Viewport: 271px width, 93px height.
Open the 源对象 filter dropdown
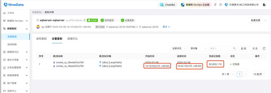click(x=198, y=48)
